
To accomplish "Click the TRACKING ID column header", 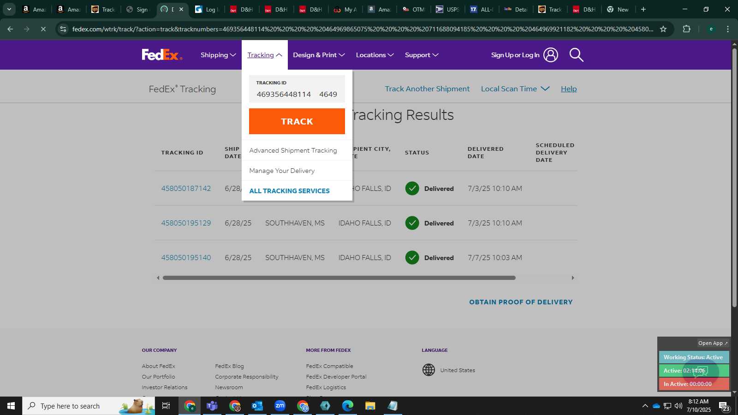I will click(182, 153).
